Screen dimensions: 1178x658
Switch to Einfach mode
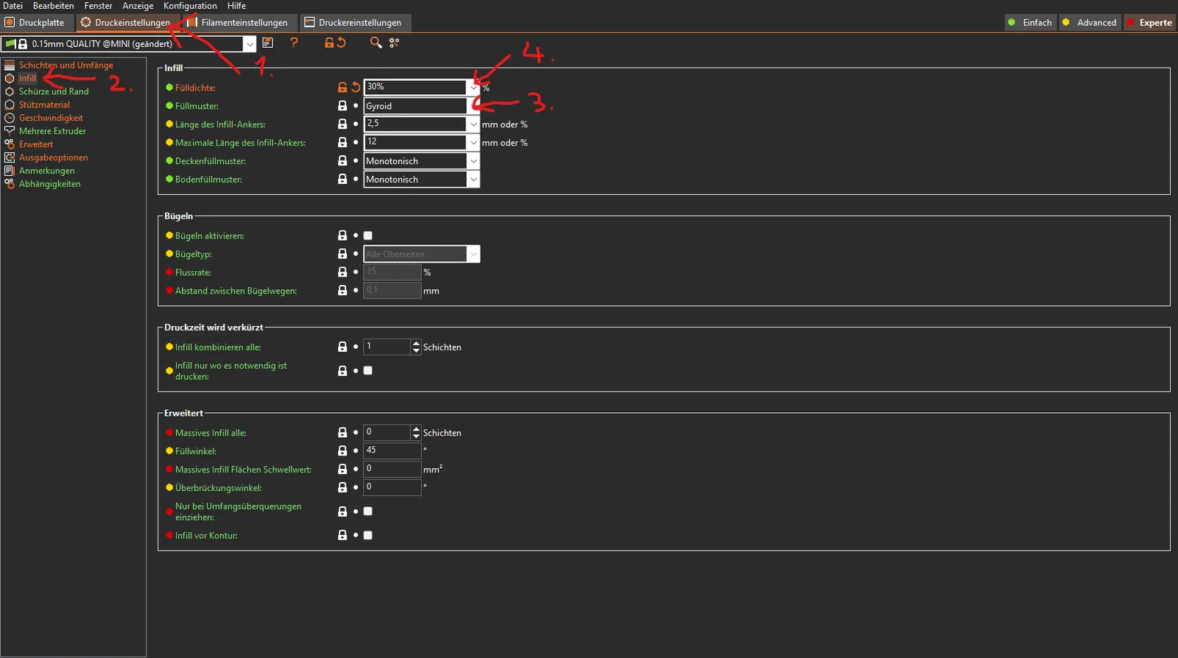pos(1030,23)
